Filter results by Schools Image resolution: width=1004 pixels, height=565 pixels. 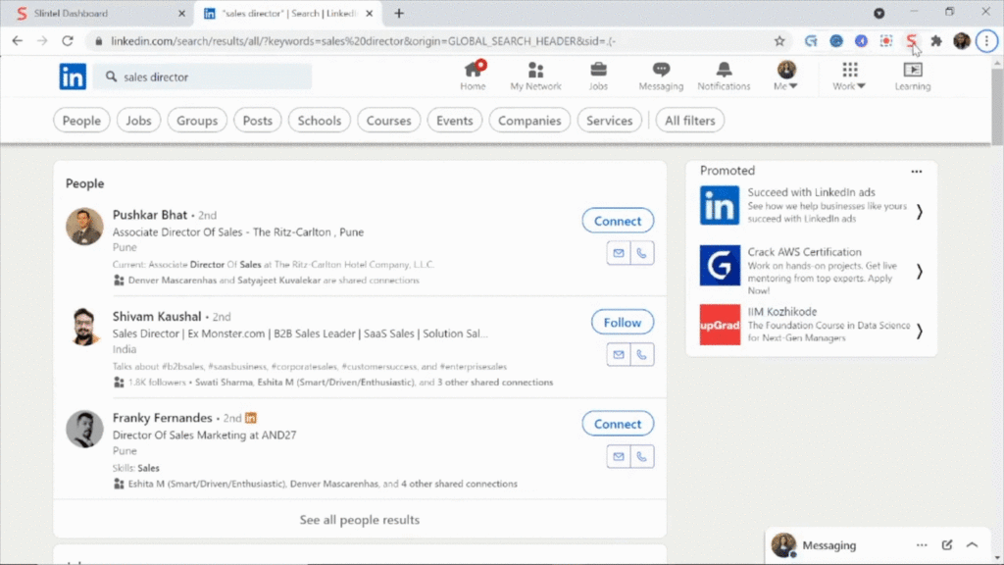pos(320,121)
